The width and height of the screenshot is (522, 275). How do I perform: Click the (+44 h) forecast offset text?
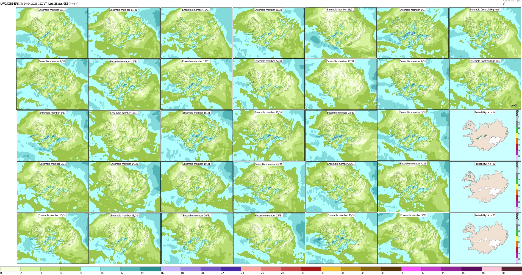pyautogui.click(x=74, y=4)
